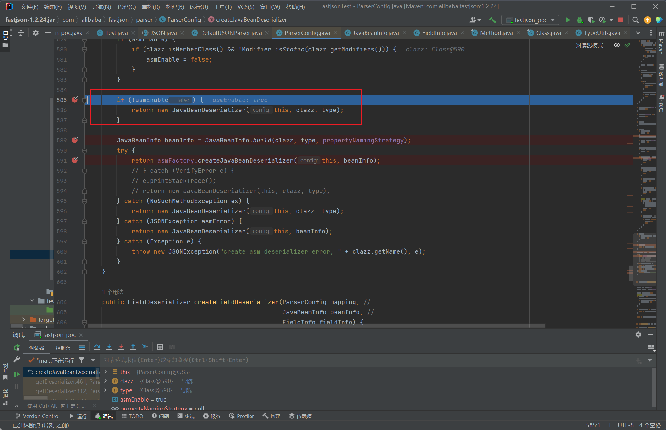Click the red Stop icon in top toolbar
This screenshot has height=430, width=666.
pyautogui.click(x=621, y=20)
